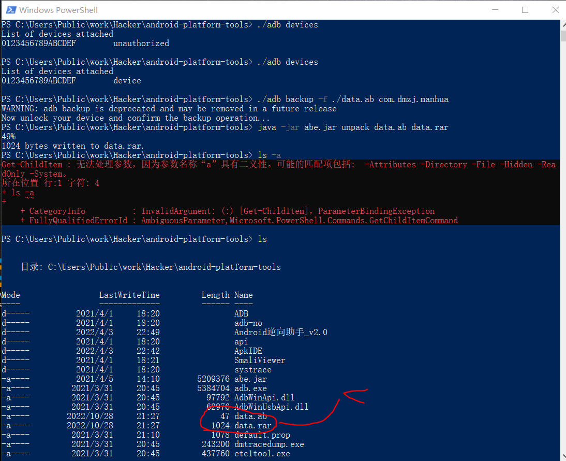Image resolution: width=566 pixels, height=461 pixels.
Task: Click the adb.exe file name
Action: [250, 388]
